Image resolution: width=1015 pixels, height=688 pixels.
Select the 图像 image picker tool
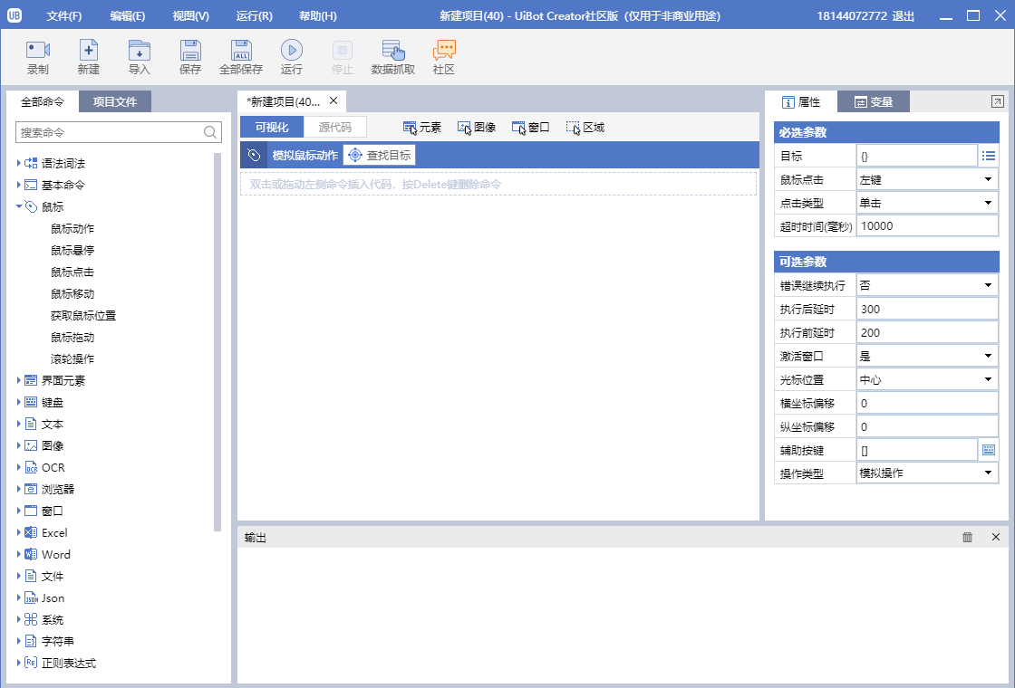(x=477, y=128)
